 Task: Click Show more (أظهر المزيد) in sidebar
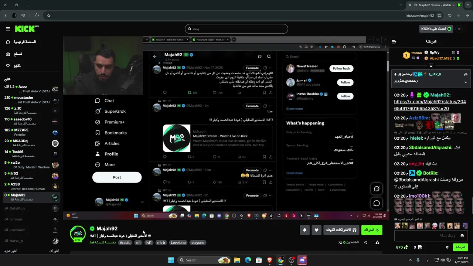click(x=11, y=251)
